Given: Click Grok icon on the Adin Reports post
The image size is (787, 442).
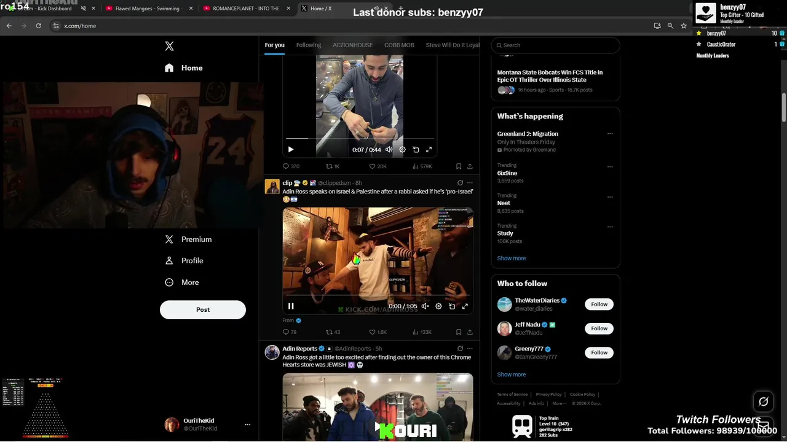Looking at the screenshot, I should pos(460,349).
